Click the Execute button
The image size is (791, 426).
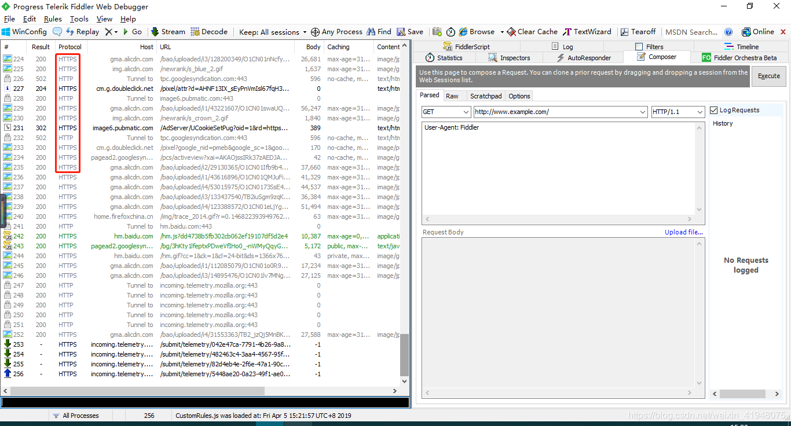click(x=768, y=76)
